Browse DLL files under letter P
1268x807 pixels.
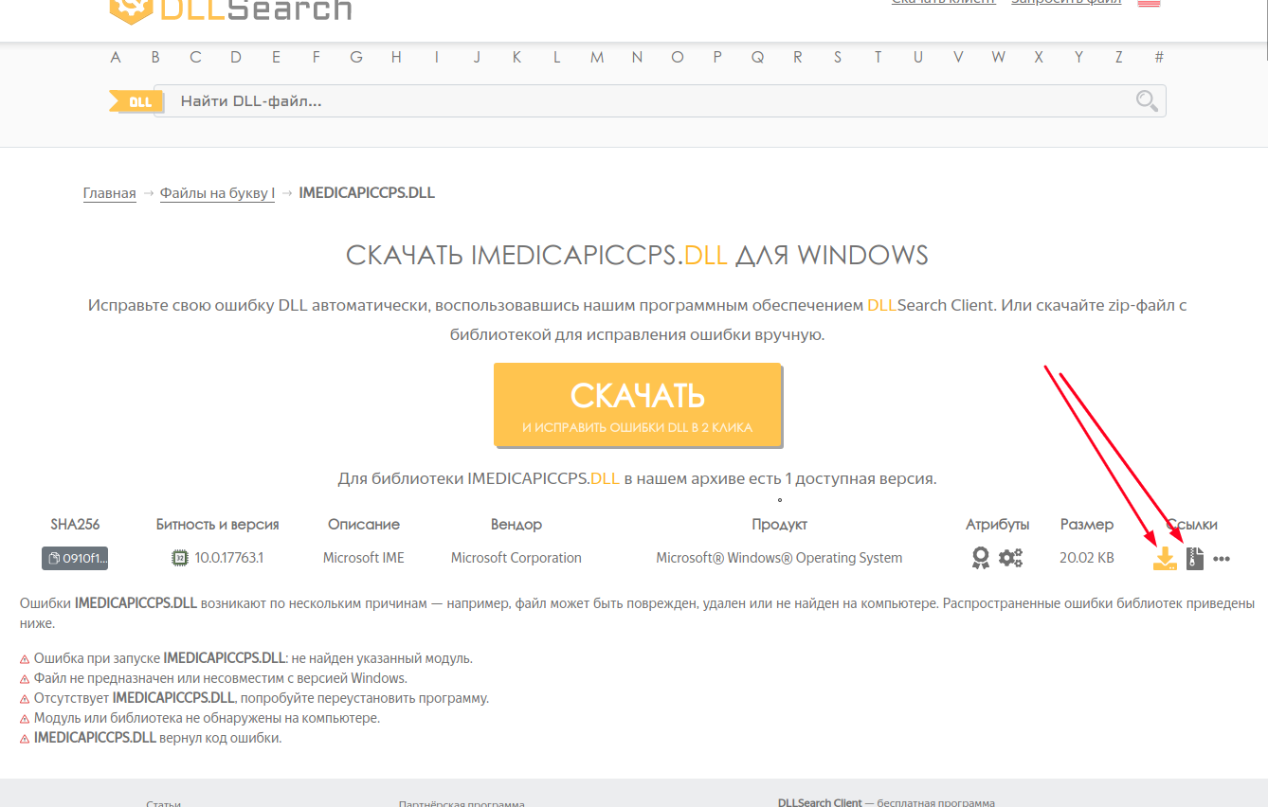tap(717, 57)
